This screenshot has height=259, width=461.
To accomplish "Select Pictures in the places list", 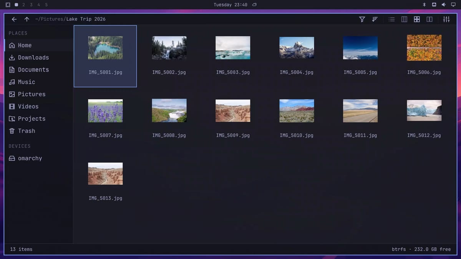I will tap(39, 94).
